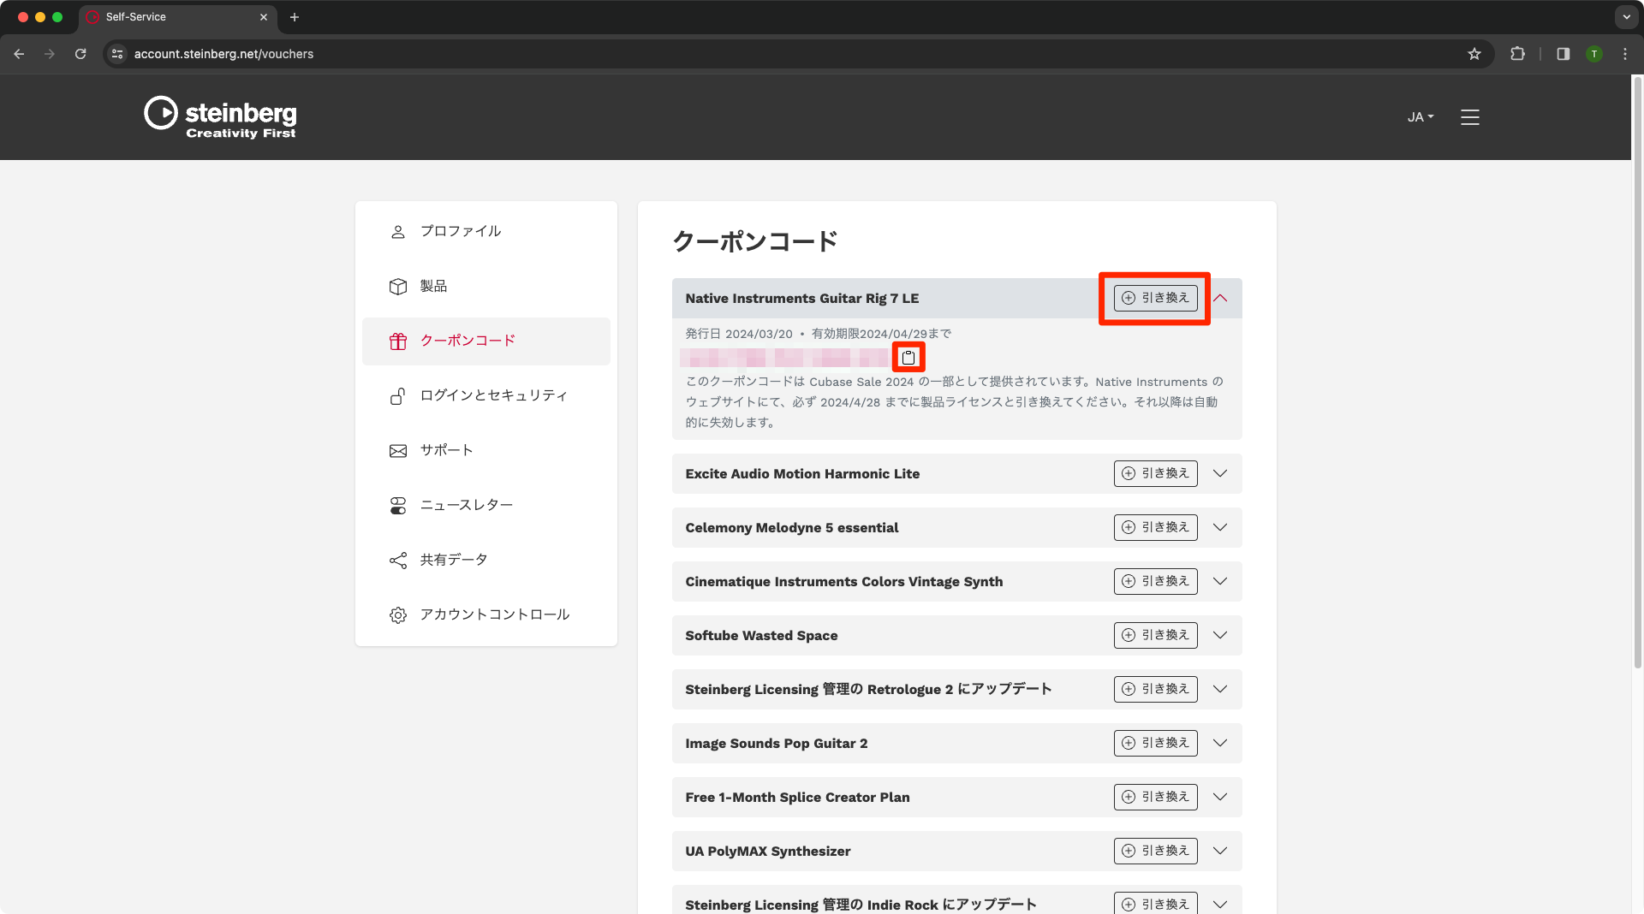
Task: Expand the Retrologue 2 update entry
Action: coord(1220,689)
